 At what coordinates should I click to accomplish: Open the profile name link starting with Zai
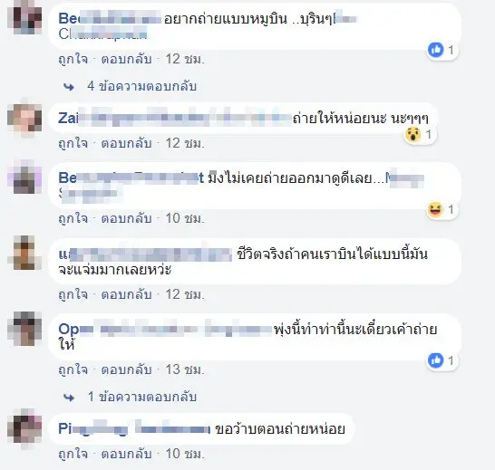tap(175, 118)
